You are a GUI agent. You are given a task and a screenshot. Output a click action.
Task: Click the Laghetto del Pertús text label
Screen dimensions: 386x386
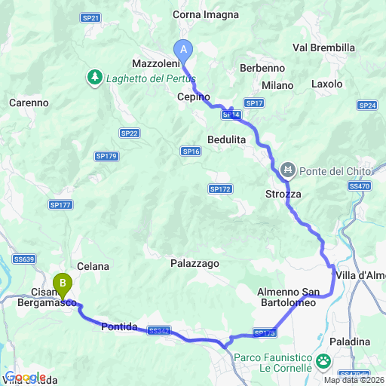[x=151, y=78]
